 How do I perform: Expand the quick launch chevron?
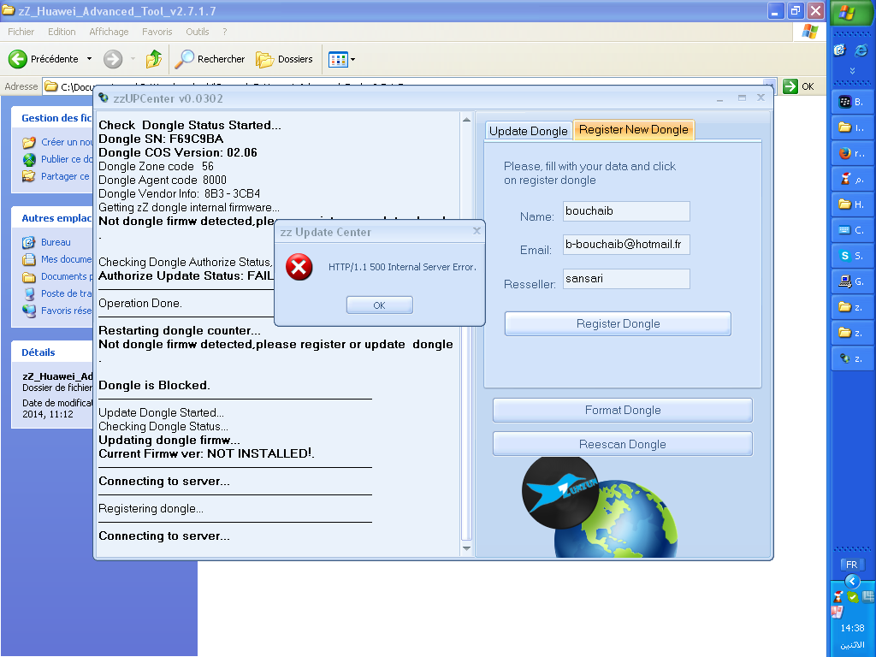853,71
